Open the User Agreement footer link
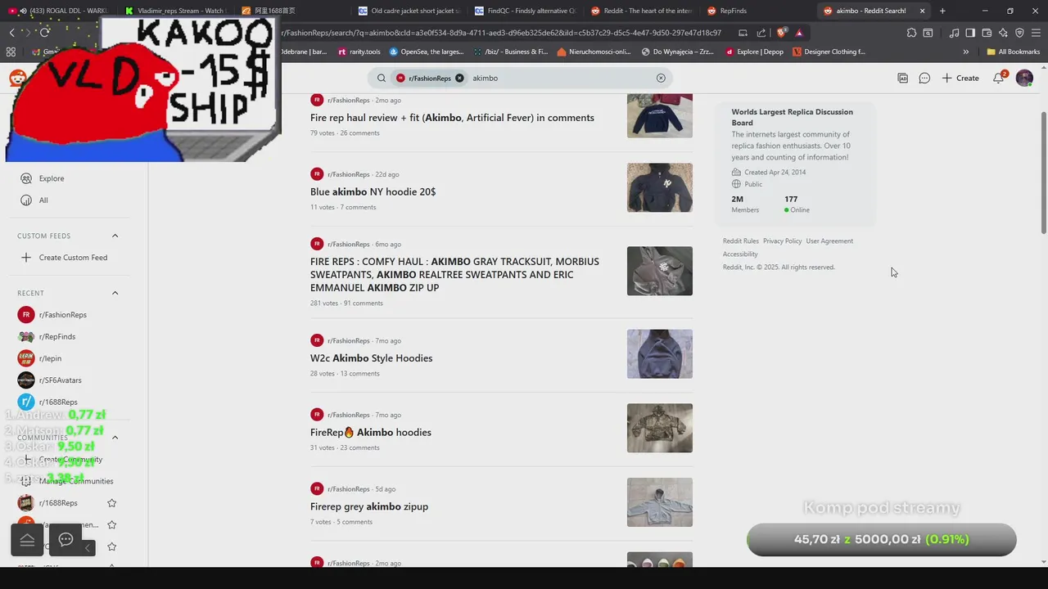 [x=829, y=241]
